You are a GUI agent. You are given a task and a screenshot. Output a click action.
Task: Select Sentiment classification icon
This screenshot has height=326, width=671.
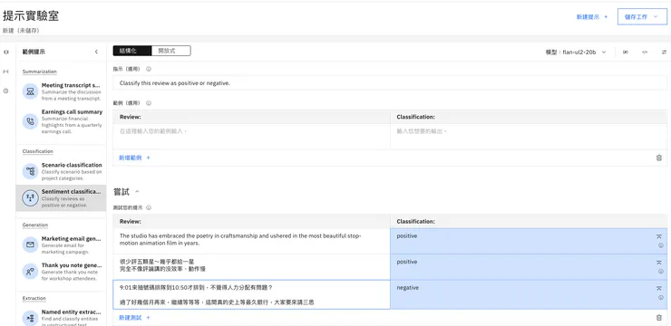(30, 197)
